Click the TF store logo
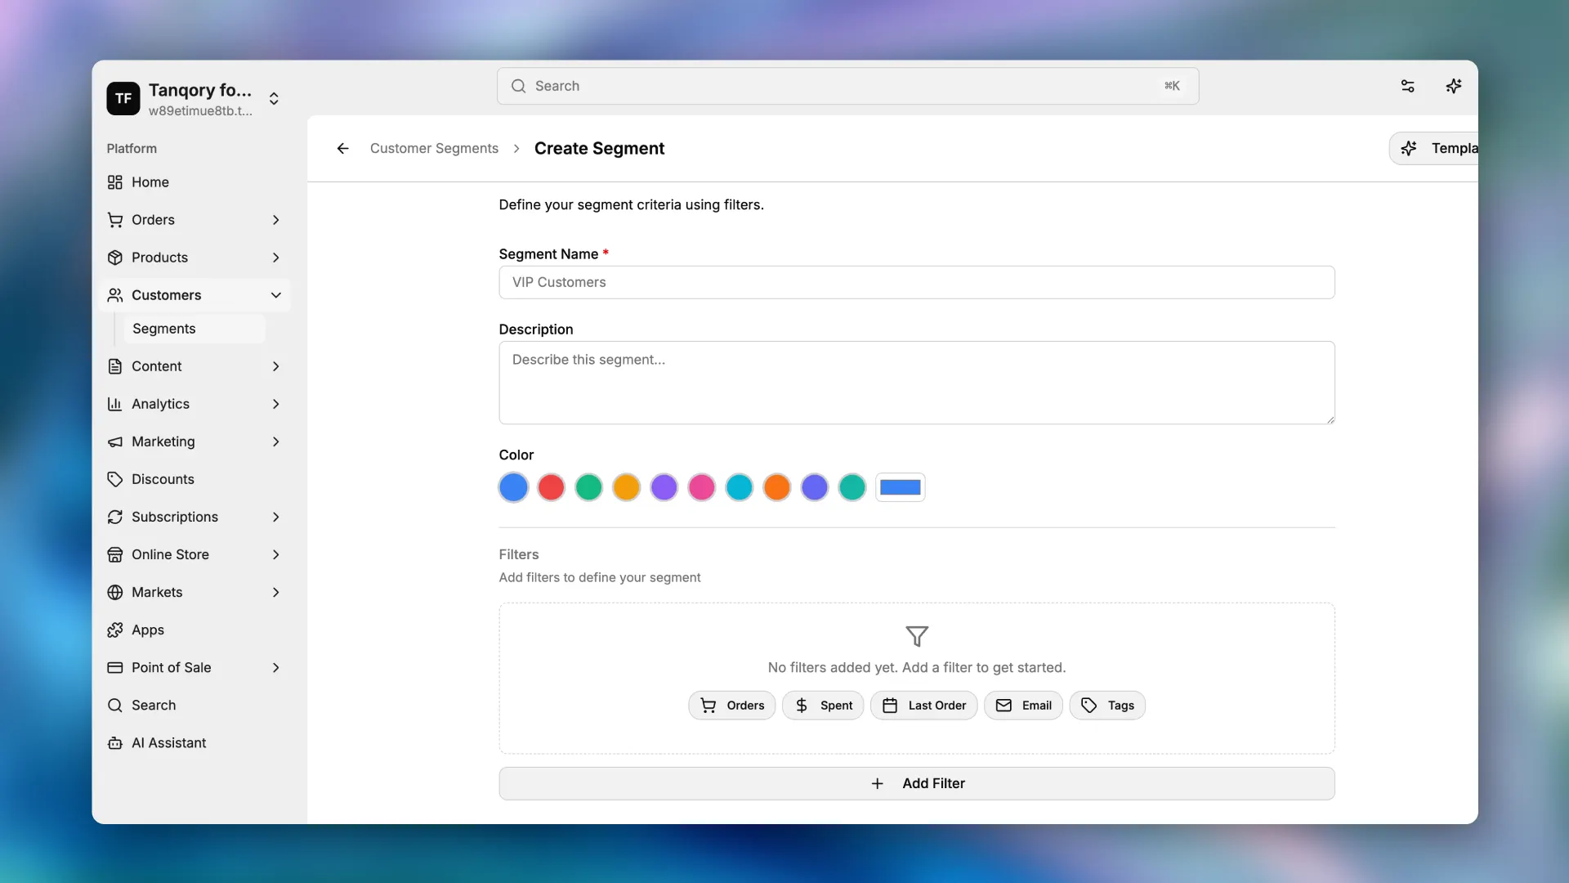This screenshot has width=1569, height=883. click(123, 99)
